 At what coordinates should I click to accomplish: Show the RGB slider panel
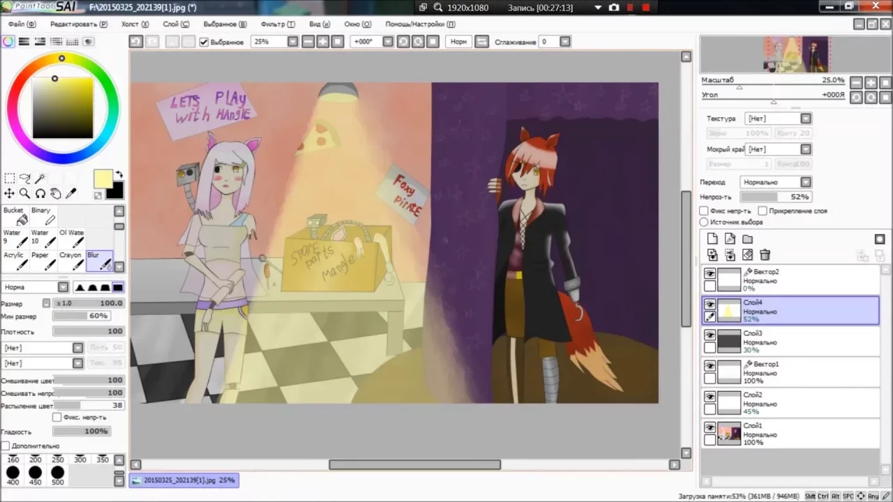coord(24,42)
